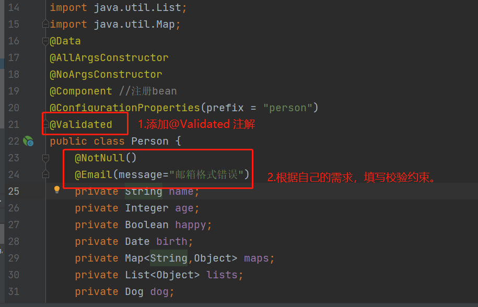The height and width of the screenshot is (307, 478).
Task: Click the yellow lightbulb intention icon
Action: 57,190
